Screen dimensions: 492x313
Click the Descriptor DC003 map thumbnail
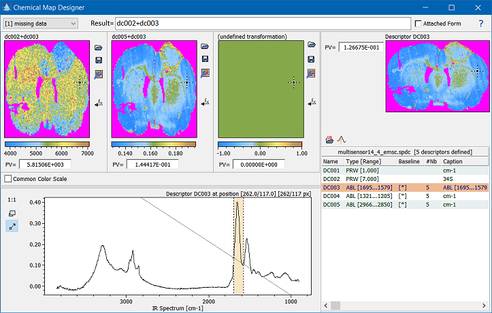[438, 76]
